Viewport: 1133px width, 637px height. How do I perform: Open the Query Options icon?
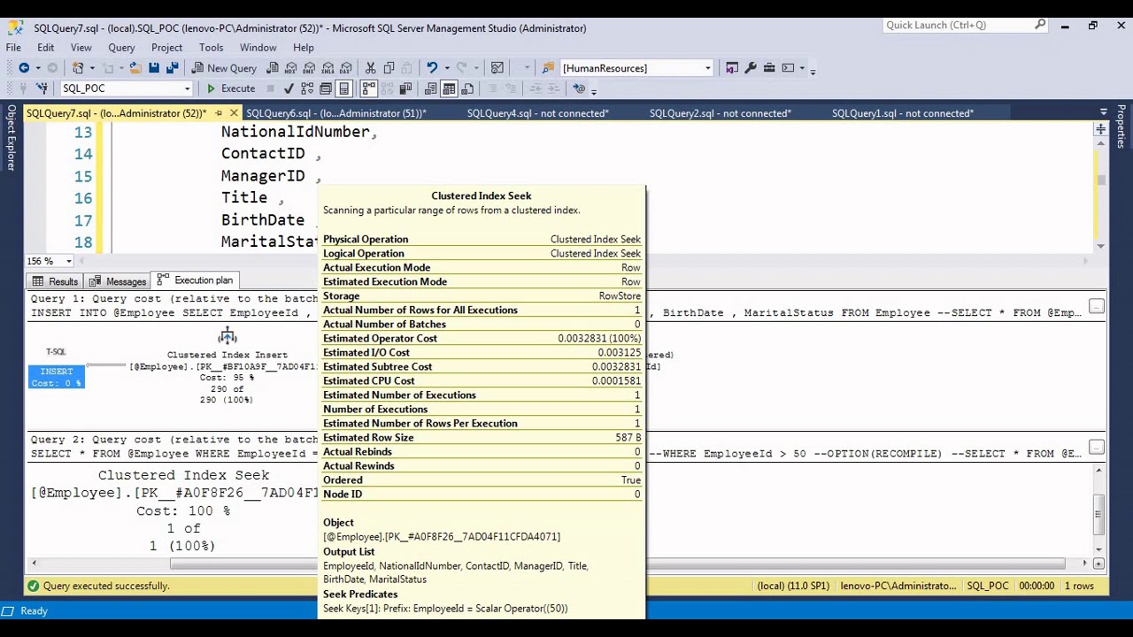326,88
